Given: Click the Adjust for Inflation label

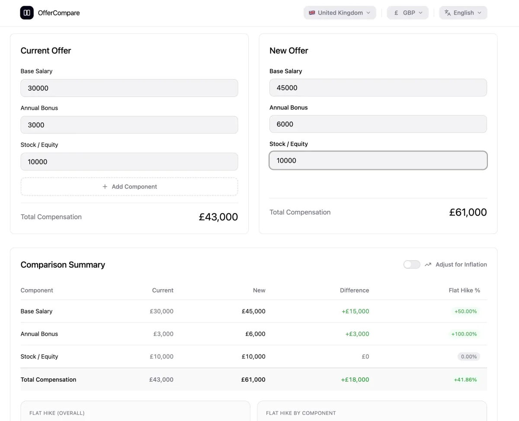Looking at the screenshot, I should click(x=461, y=265).
